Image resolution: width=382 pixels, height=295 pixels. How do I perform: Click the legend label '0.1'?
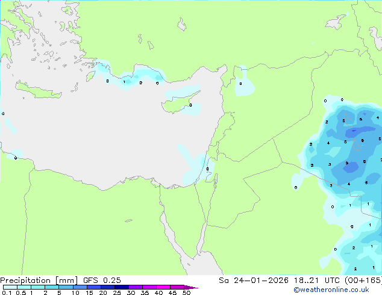(7, 293)
